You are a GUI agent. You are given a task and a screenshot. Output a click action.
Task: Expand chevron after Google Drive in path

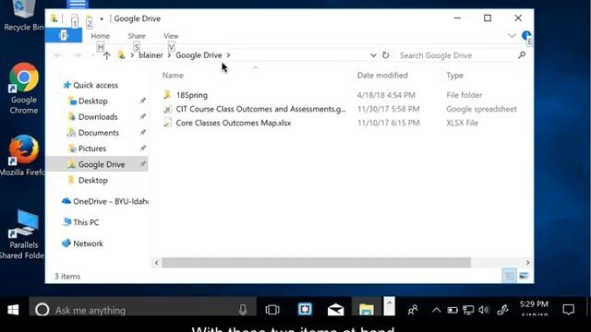(228, 55)
